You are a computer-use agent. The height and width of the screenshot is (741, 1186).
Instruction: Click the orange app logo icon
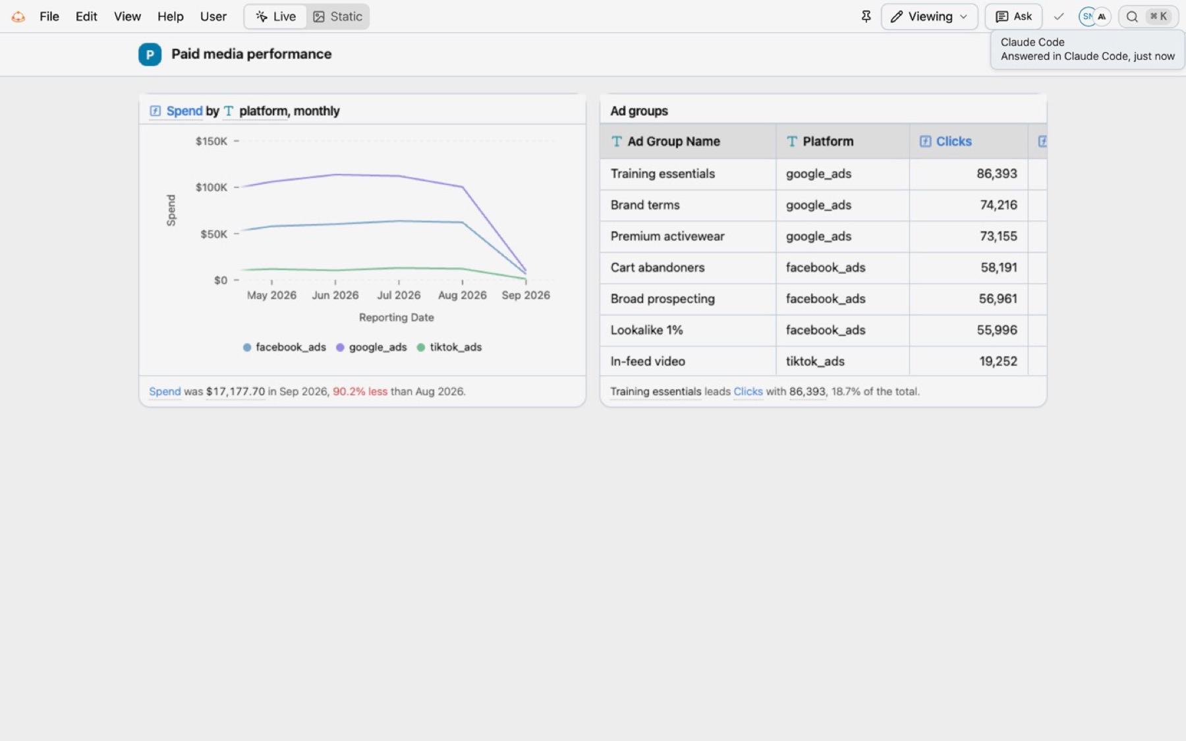coord(18,16)
